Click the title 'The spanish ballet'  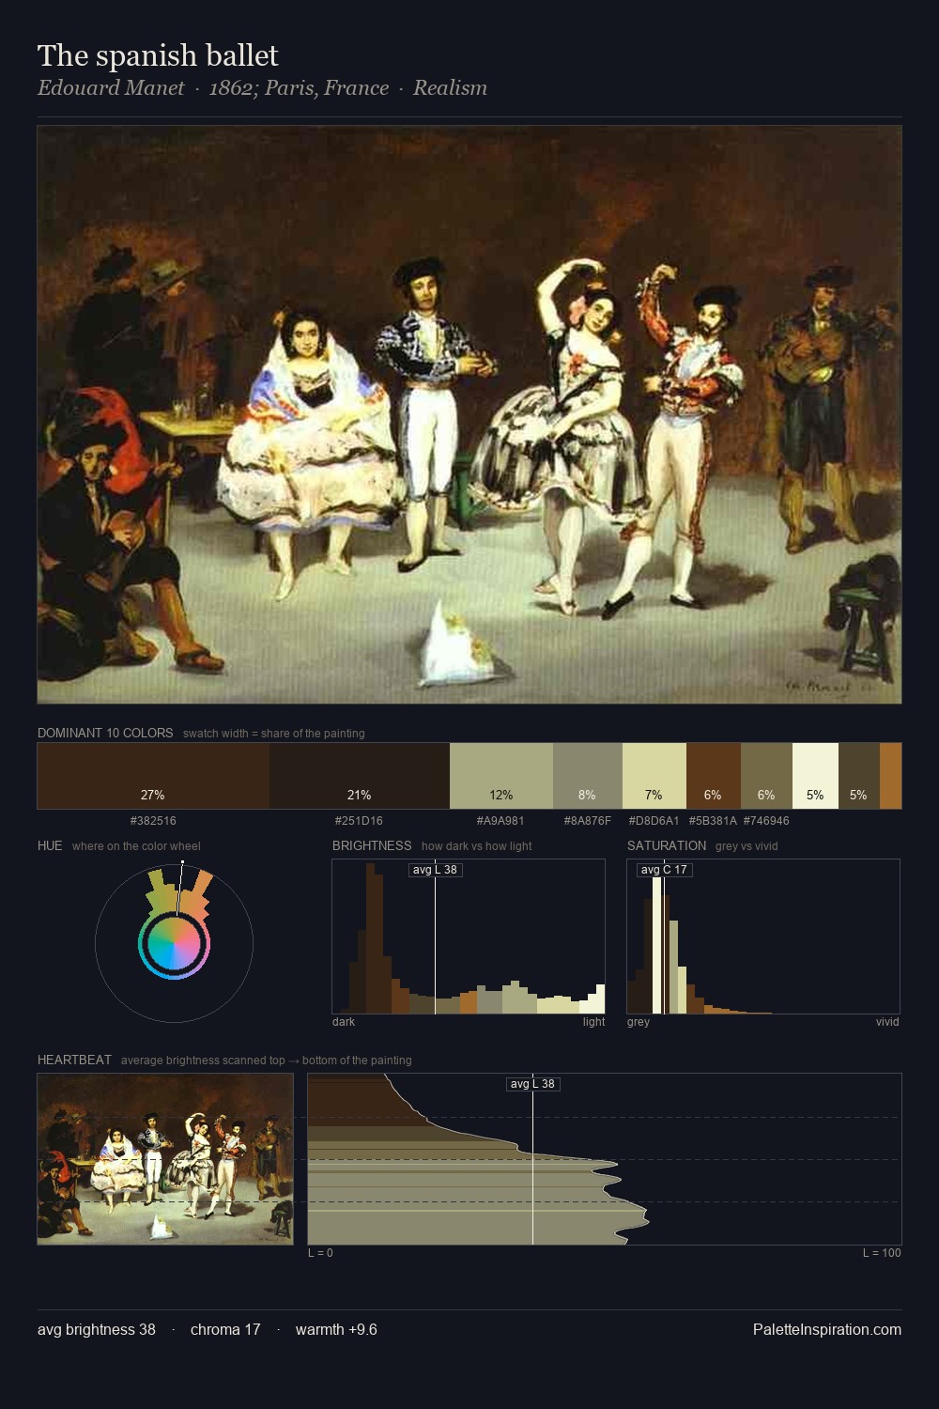click(158, 55)
